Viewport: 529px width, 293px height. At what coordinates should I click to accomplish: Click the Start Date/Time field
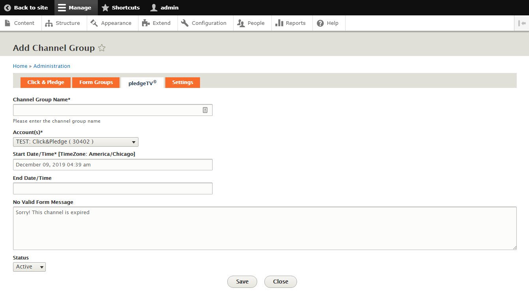pos(113,165)
